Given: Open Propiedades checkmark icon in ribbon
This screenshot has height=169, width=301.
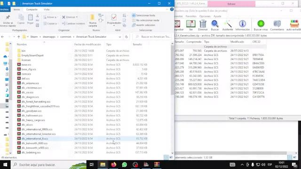Looking at the screenshot, I should (x=114, y=17).
